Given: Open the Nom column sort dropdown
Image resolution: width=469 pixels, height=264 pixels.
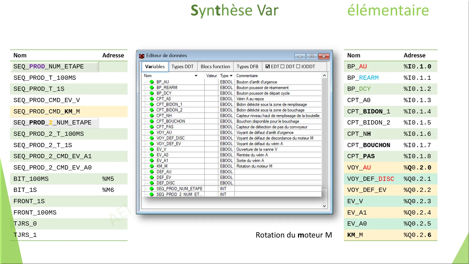Looking at the screenshot, I should point(196,76).
